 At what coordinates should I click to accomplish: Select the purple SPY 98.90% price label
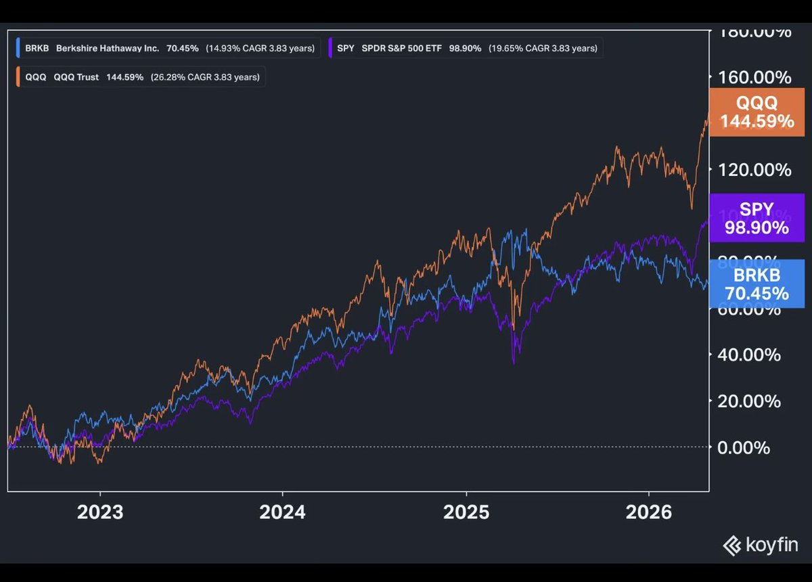pos(757,218)
